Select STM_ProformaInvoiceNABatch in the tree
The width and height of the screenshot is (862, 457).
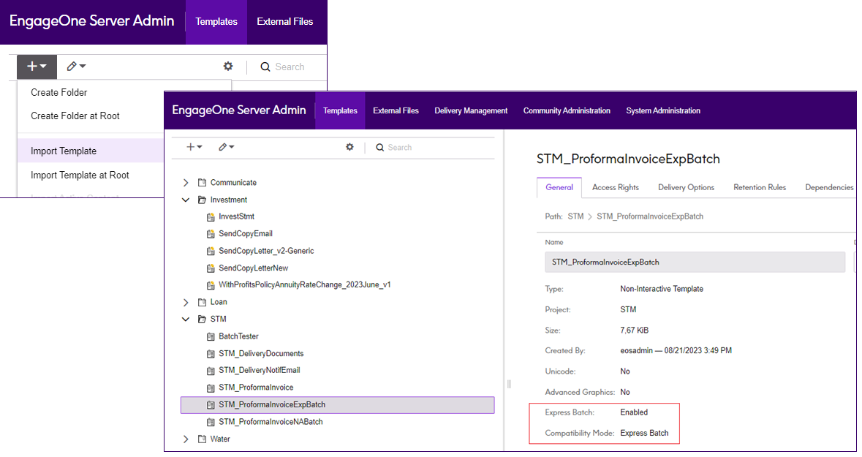click(x=271, y=422)
